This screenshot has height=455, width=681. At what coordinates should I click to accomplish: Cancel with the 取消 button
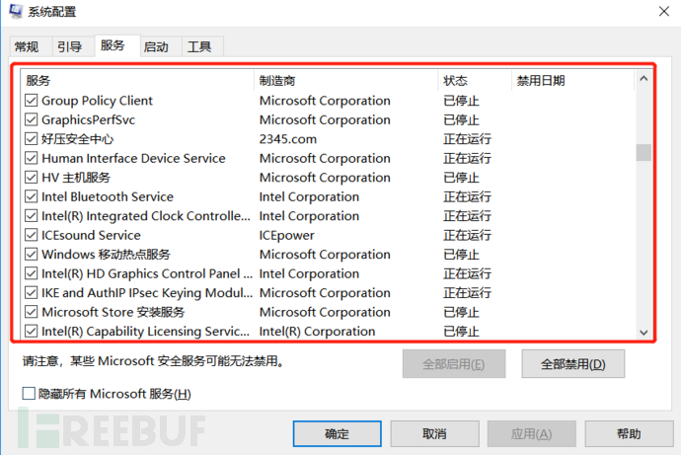point(434,433)
